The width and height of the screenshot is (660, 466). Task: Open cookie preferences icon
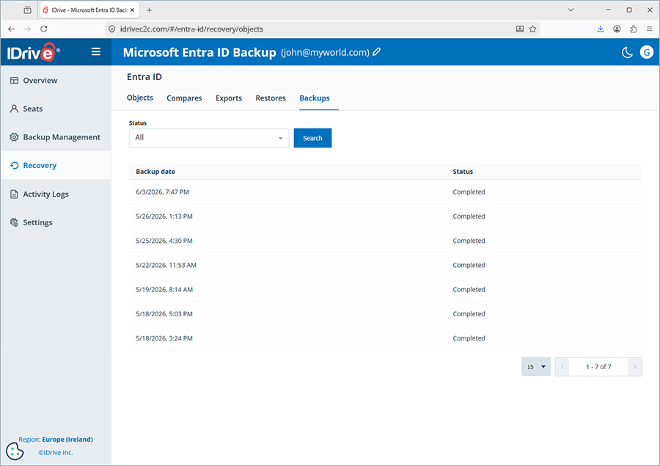pyautogui.click(x=15, y=451)
